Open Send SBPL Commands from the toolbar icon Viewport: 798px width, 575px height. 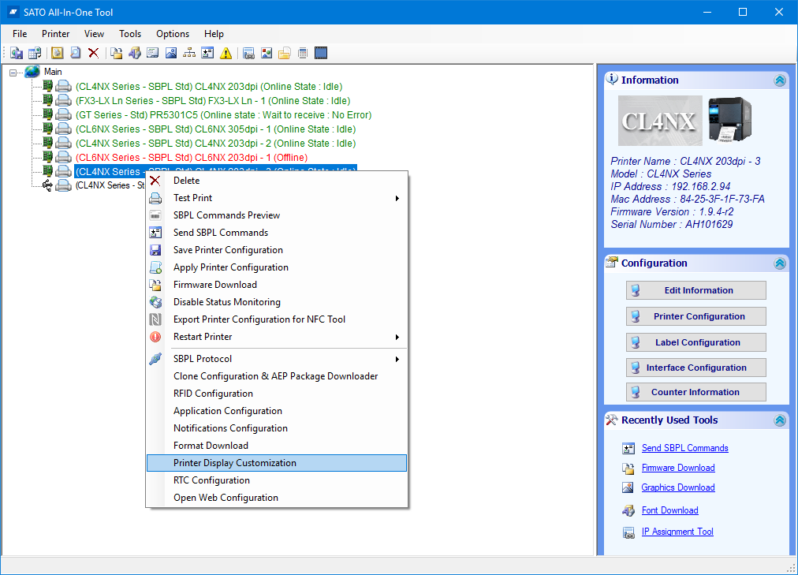tap(207, 53)
